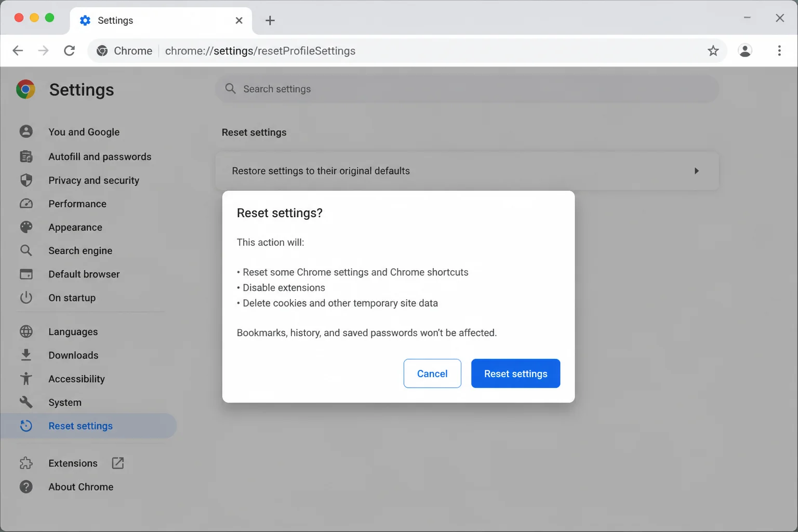Open About Chrome page
Image resolution: width=798 pixels, height=532 pixels.
tap(81, 487)
